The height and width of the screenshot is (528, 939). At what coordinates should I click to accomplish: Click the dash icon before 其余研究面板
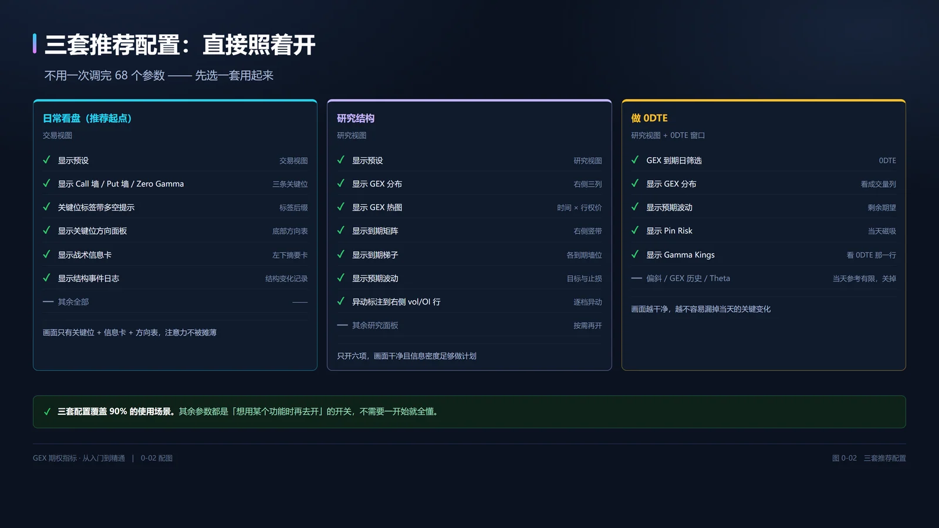(342, 325)
